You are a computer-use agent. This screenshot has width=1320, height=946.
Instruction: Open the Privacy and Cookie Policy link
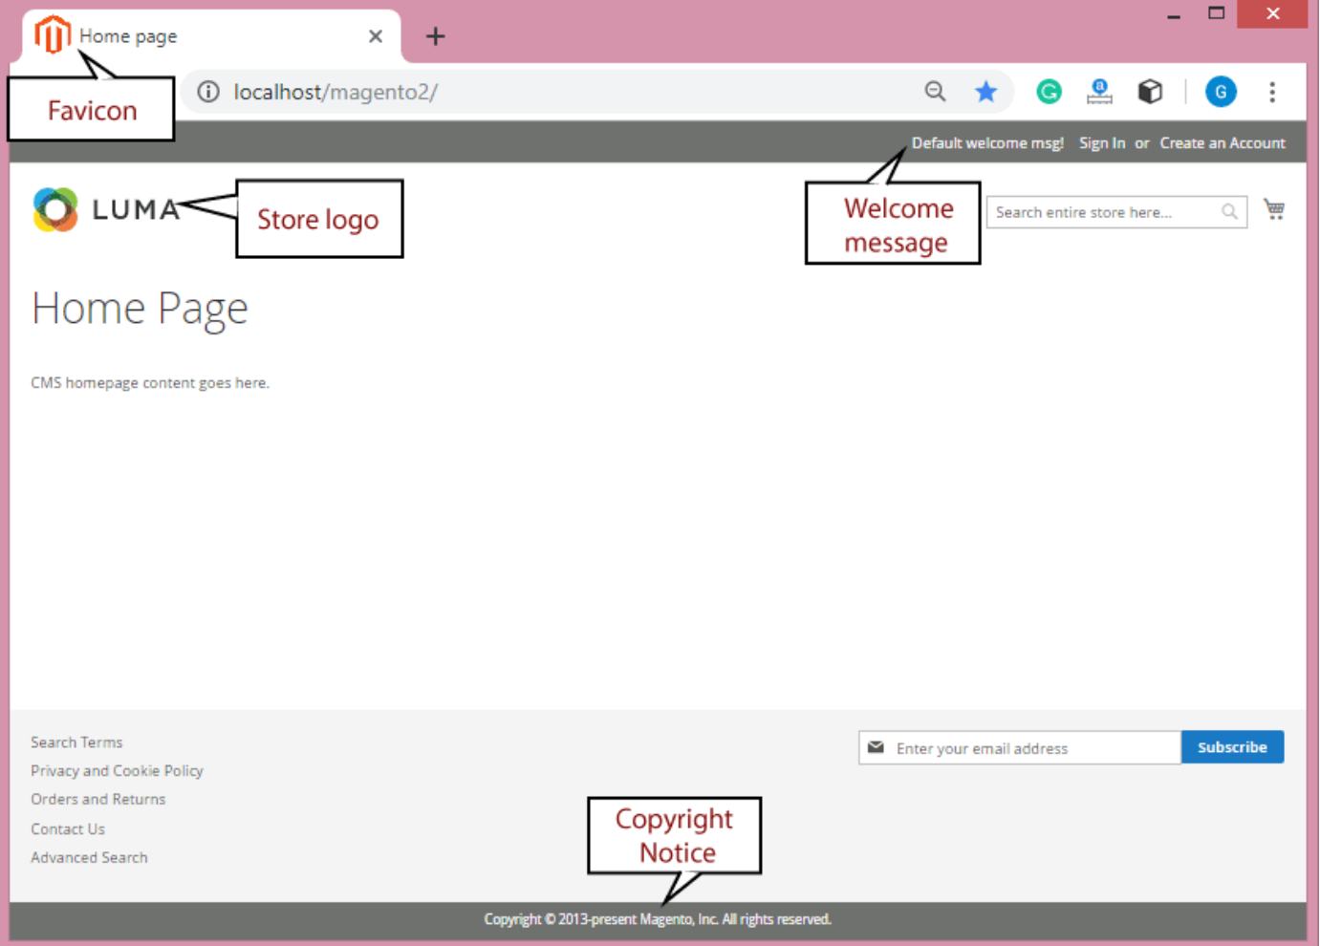pyautogui.click(x=117, y=771)
